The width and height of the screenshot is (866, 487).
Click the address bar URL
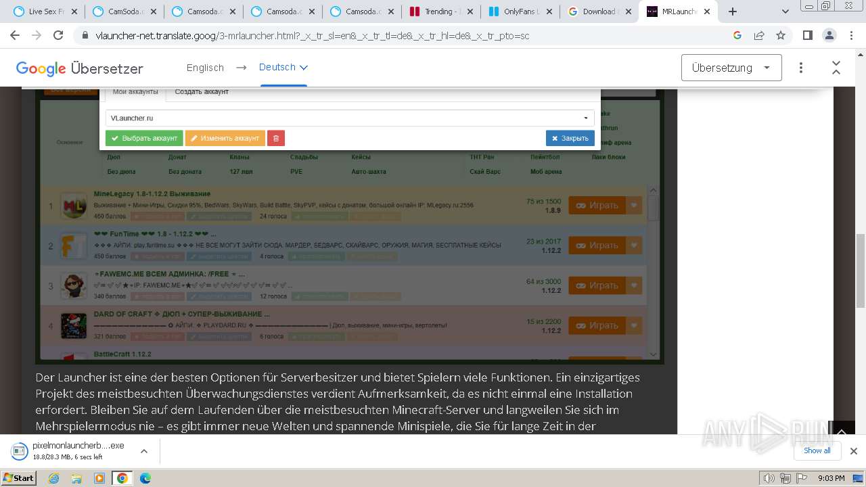313,36
